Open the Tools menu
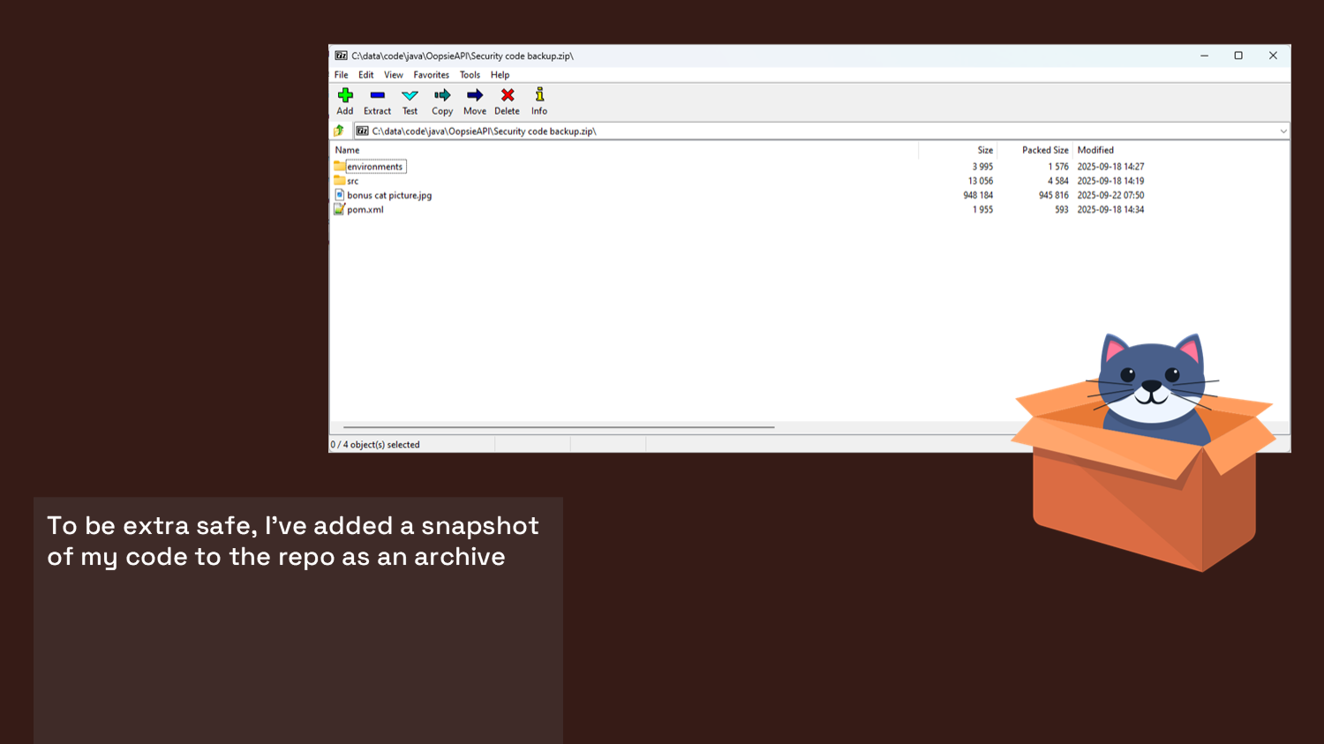Viewport: 1324px width, 744px height. [x=470, y=75]
